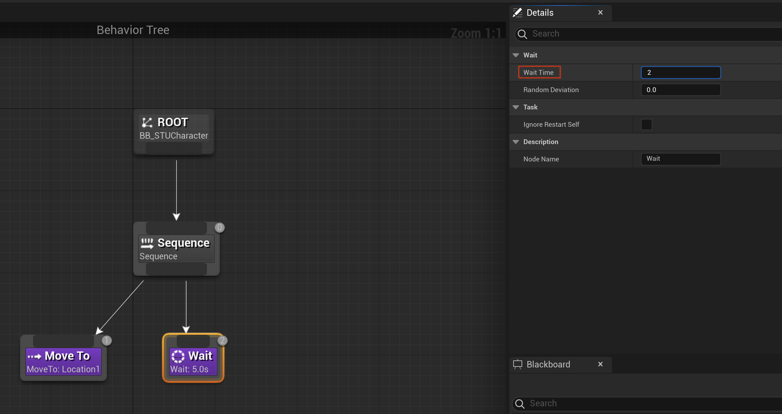Image resolution: width=782 pixels, height=414 pixels.
Task: Focus the Details search box
Action: click(648, 34)
